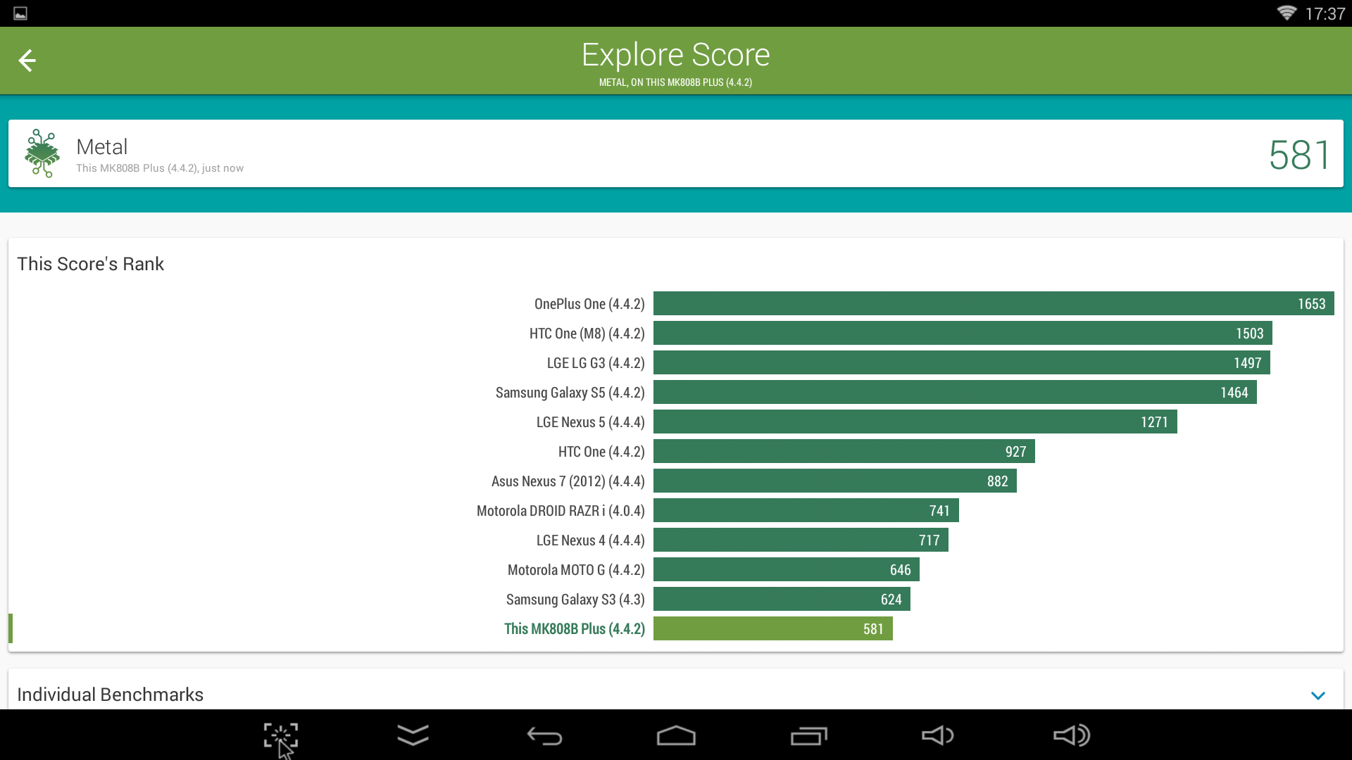Tap the back arrow in header
Viewport: 1352px width, 760px height.
[x=27, y=61]
